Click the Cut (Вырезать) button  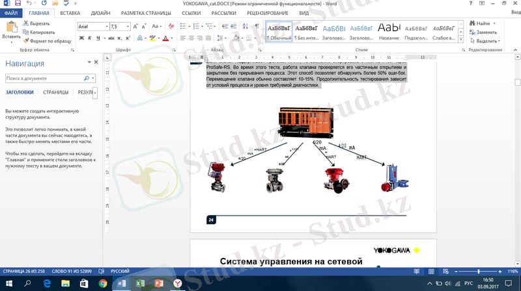pyautogui.click(x=39, y=23)
